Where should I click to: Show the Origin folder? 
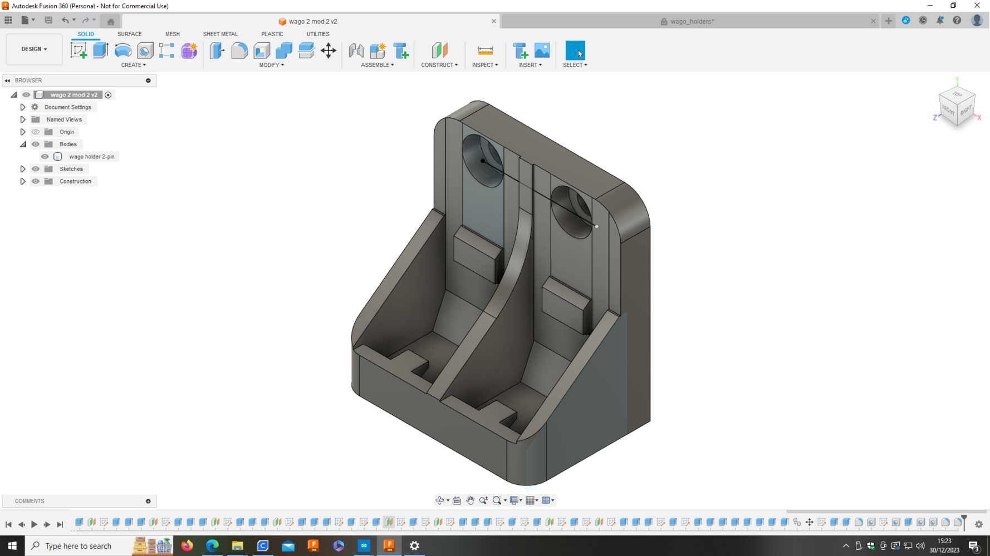point(36,132)
